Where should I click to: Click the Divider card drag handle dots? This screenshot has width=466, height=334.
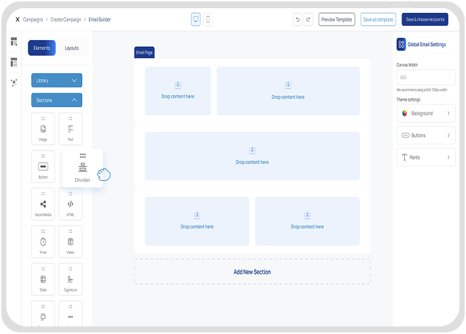[x=83, y=156]
